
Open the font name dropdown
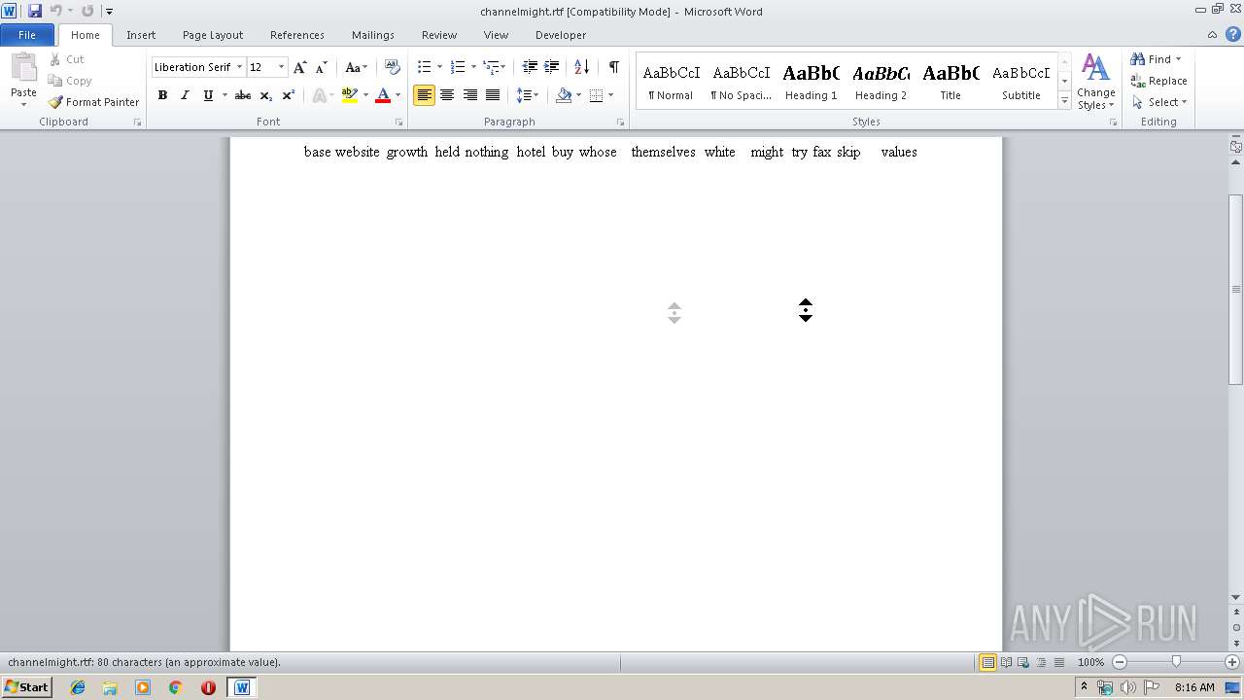[x=239, y=67]
